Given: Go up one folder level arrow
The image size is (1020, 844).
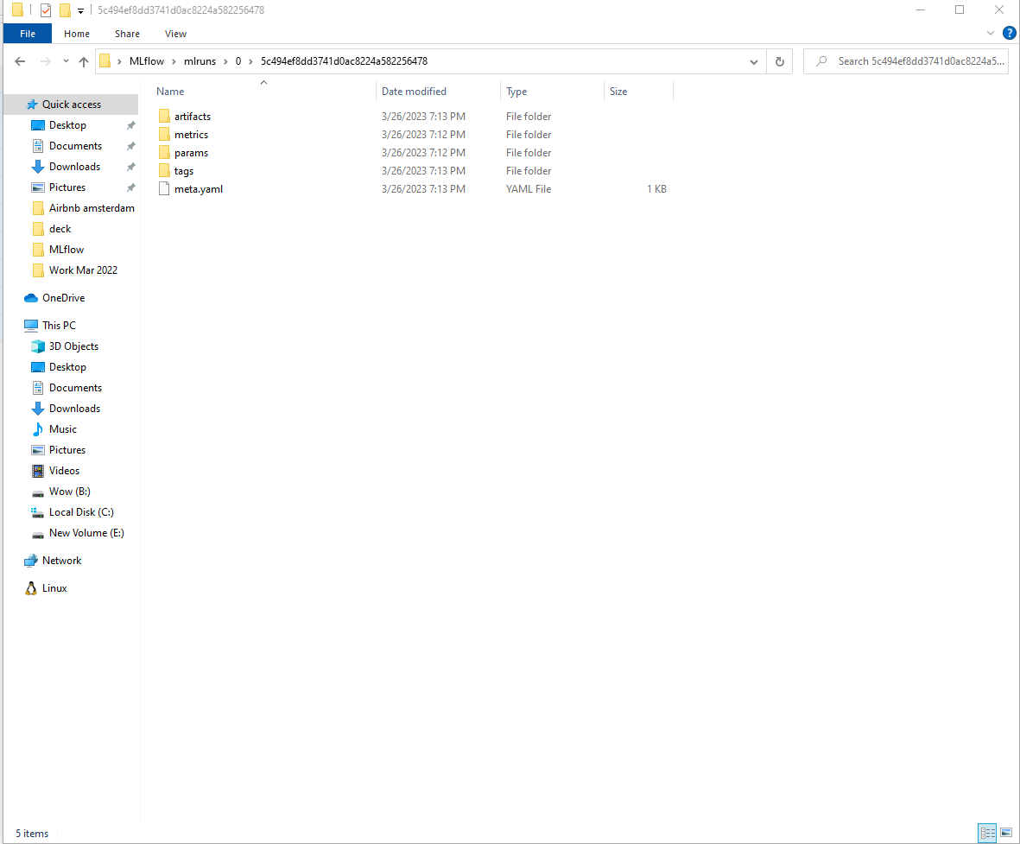Looking at the screenshot, I should (83, 61).
